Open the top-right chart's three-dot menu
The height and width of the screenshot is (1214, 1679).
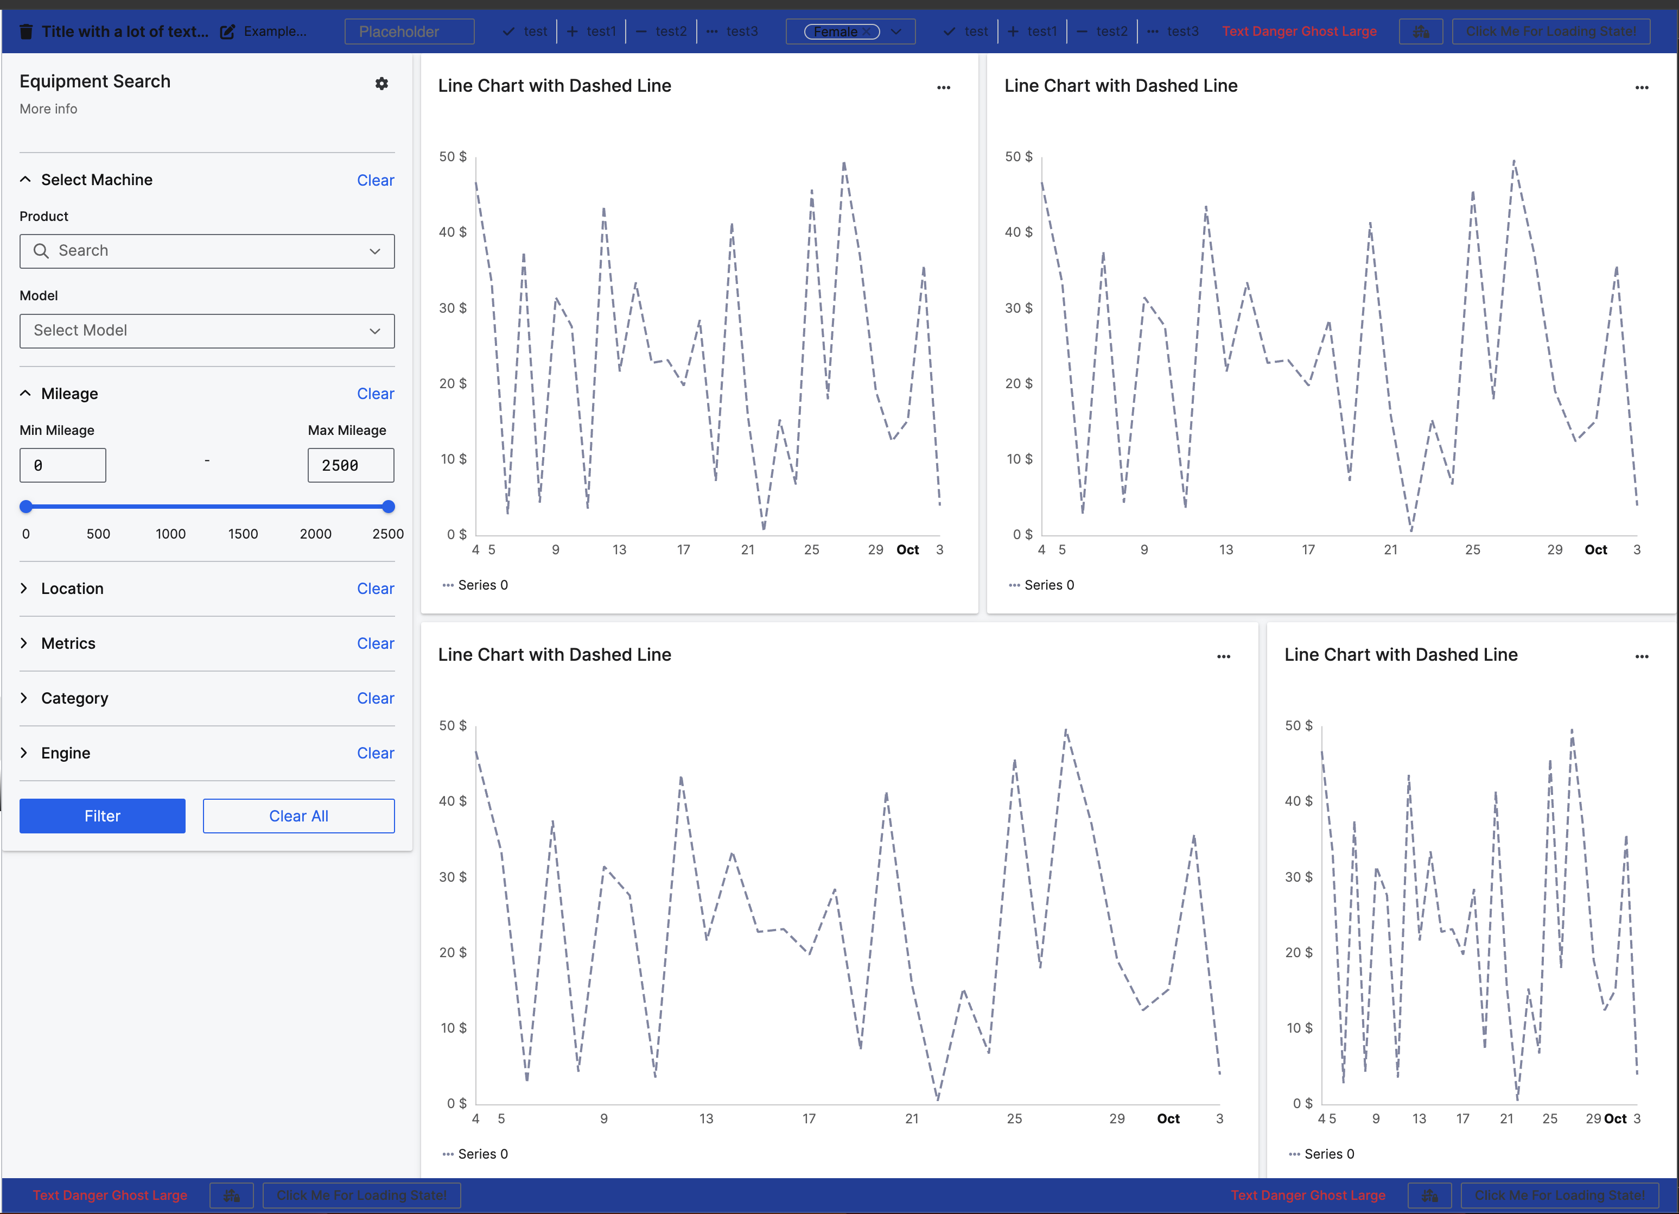[1641, 87]
